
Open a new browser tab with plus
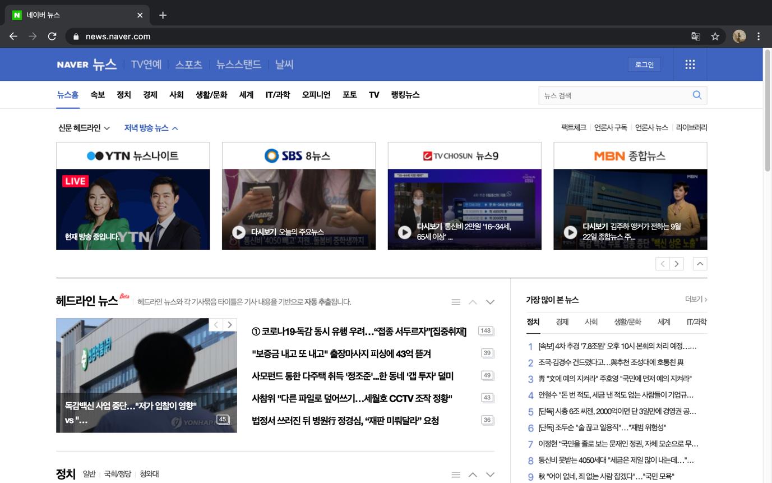point(163,15)
